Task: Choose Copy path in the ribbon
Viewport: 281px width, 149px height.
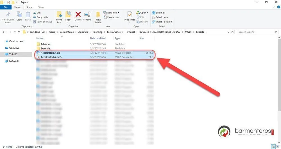Action: (x=40, y=17)
